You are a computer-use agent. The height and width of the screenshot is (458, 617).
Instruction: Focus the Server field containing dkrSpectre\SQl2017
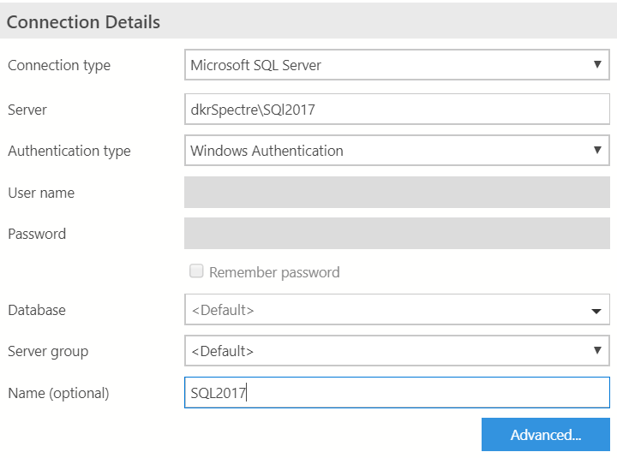click(397, 110)
